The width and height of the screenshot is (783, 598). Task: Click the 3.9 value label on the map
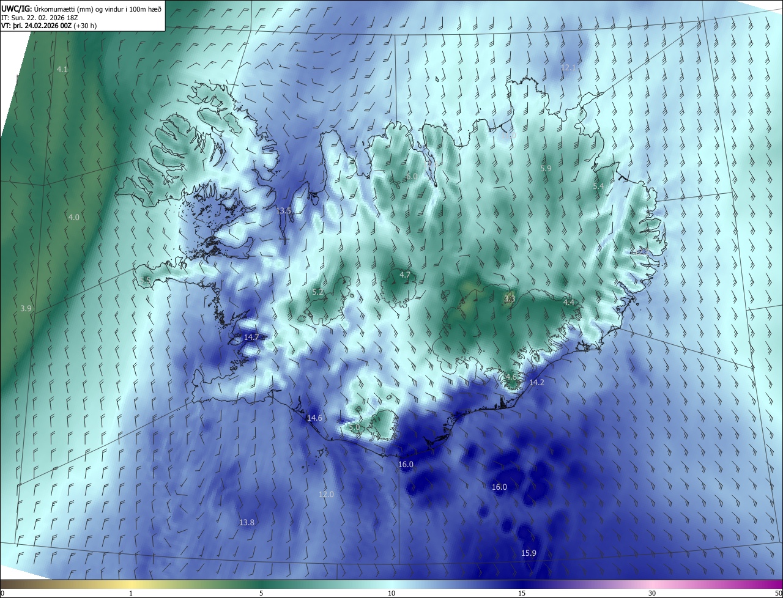[25, 309]
